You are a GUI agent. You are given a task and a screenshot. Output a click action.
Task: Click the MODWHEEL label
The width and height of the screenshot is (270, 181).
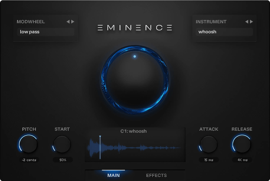(x=31, y=22)
